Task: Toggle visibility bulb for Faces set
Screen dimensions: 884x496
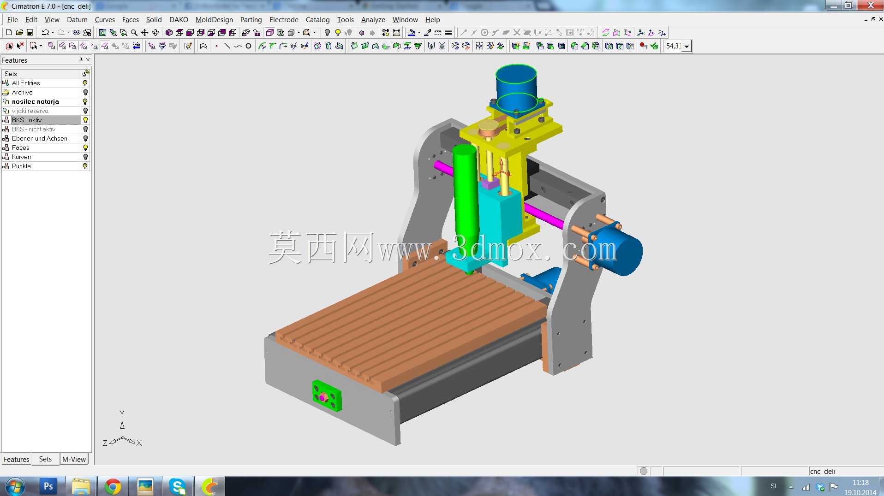Action: pos(85,148)
